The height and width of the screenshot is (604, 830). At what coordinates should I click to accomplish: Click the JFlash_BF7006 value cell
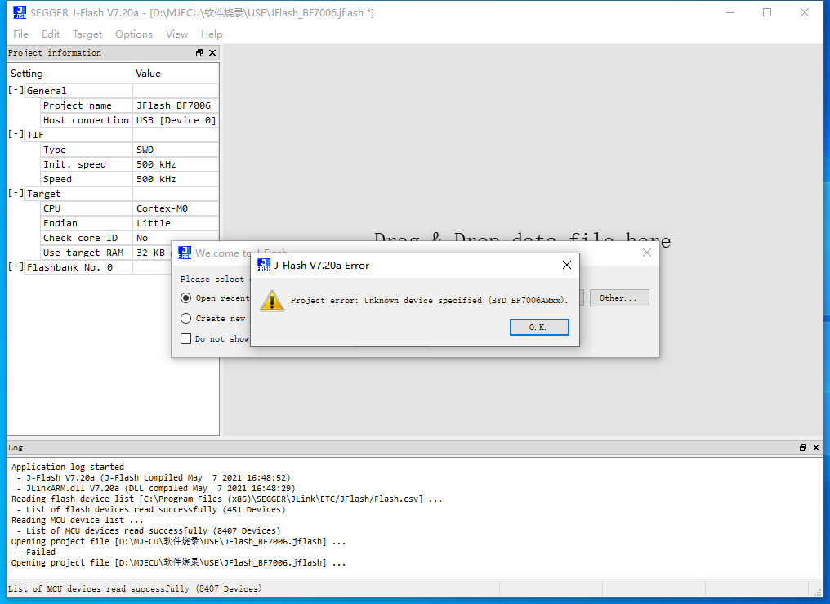(175, 105)
